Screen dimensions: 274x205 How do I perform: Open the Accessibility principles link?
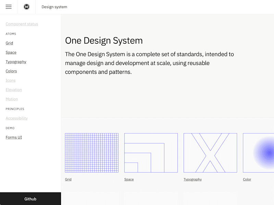(16, 118)
